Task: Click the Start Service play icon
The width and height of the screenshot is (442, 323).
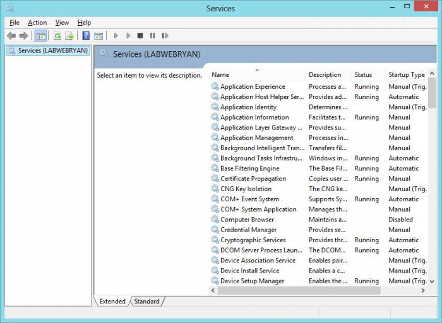Action: coord(116,36)
